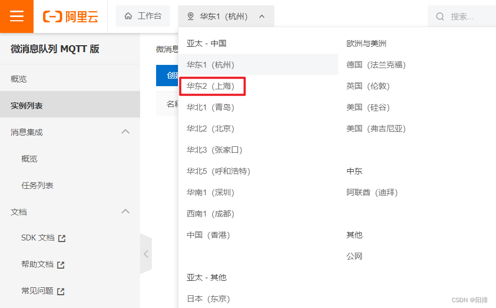
Task: Click the location pin icon in region selector
Action: click(191, 16)
